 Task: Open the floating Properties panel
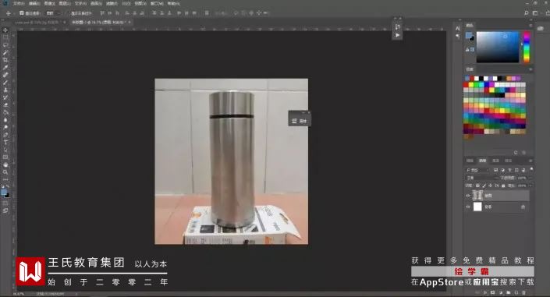coord(300,121)
